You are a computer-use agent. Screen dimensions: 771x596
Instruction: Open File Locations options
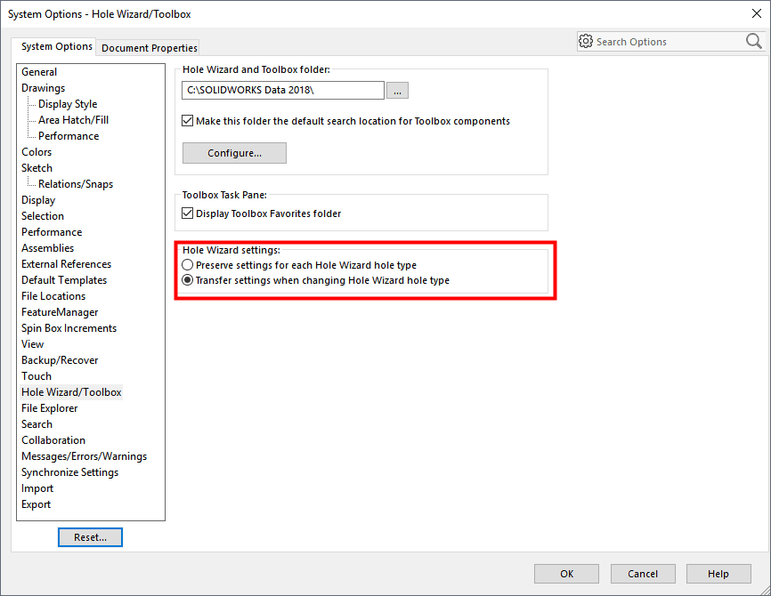click(53, 296)
